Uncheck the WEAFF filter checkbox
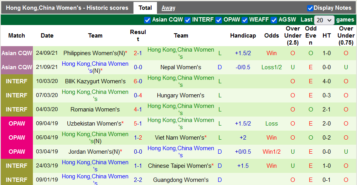Image resolution: width=357 pixels, height=185 pixels. point(245,20)
